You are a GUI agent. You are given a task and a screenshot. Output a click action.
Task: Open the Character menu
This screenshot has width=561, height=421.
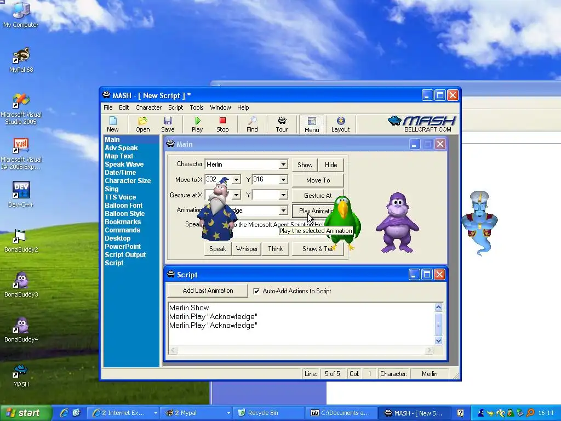(148, 107)
